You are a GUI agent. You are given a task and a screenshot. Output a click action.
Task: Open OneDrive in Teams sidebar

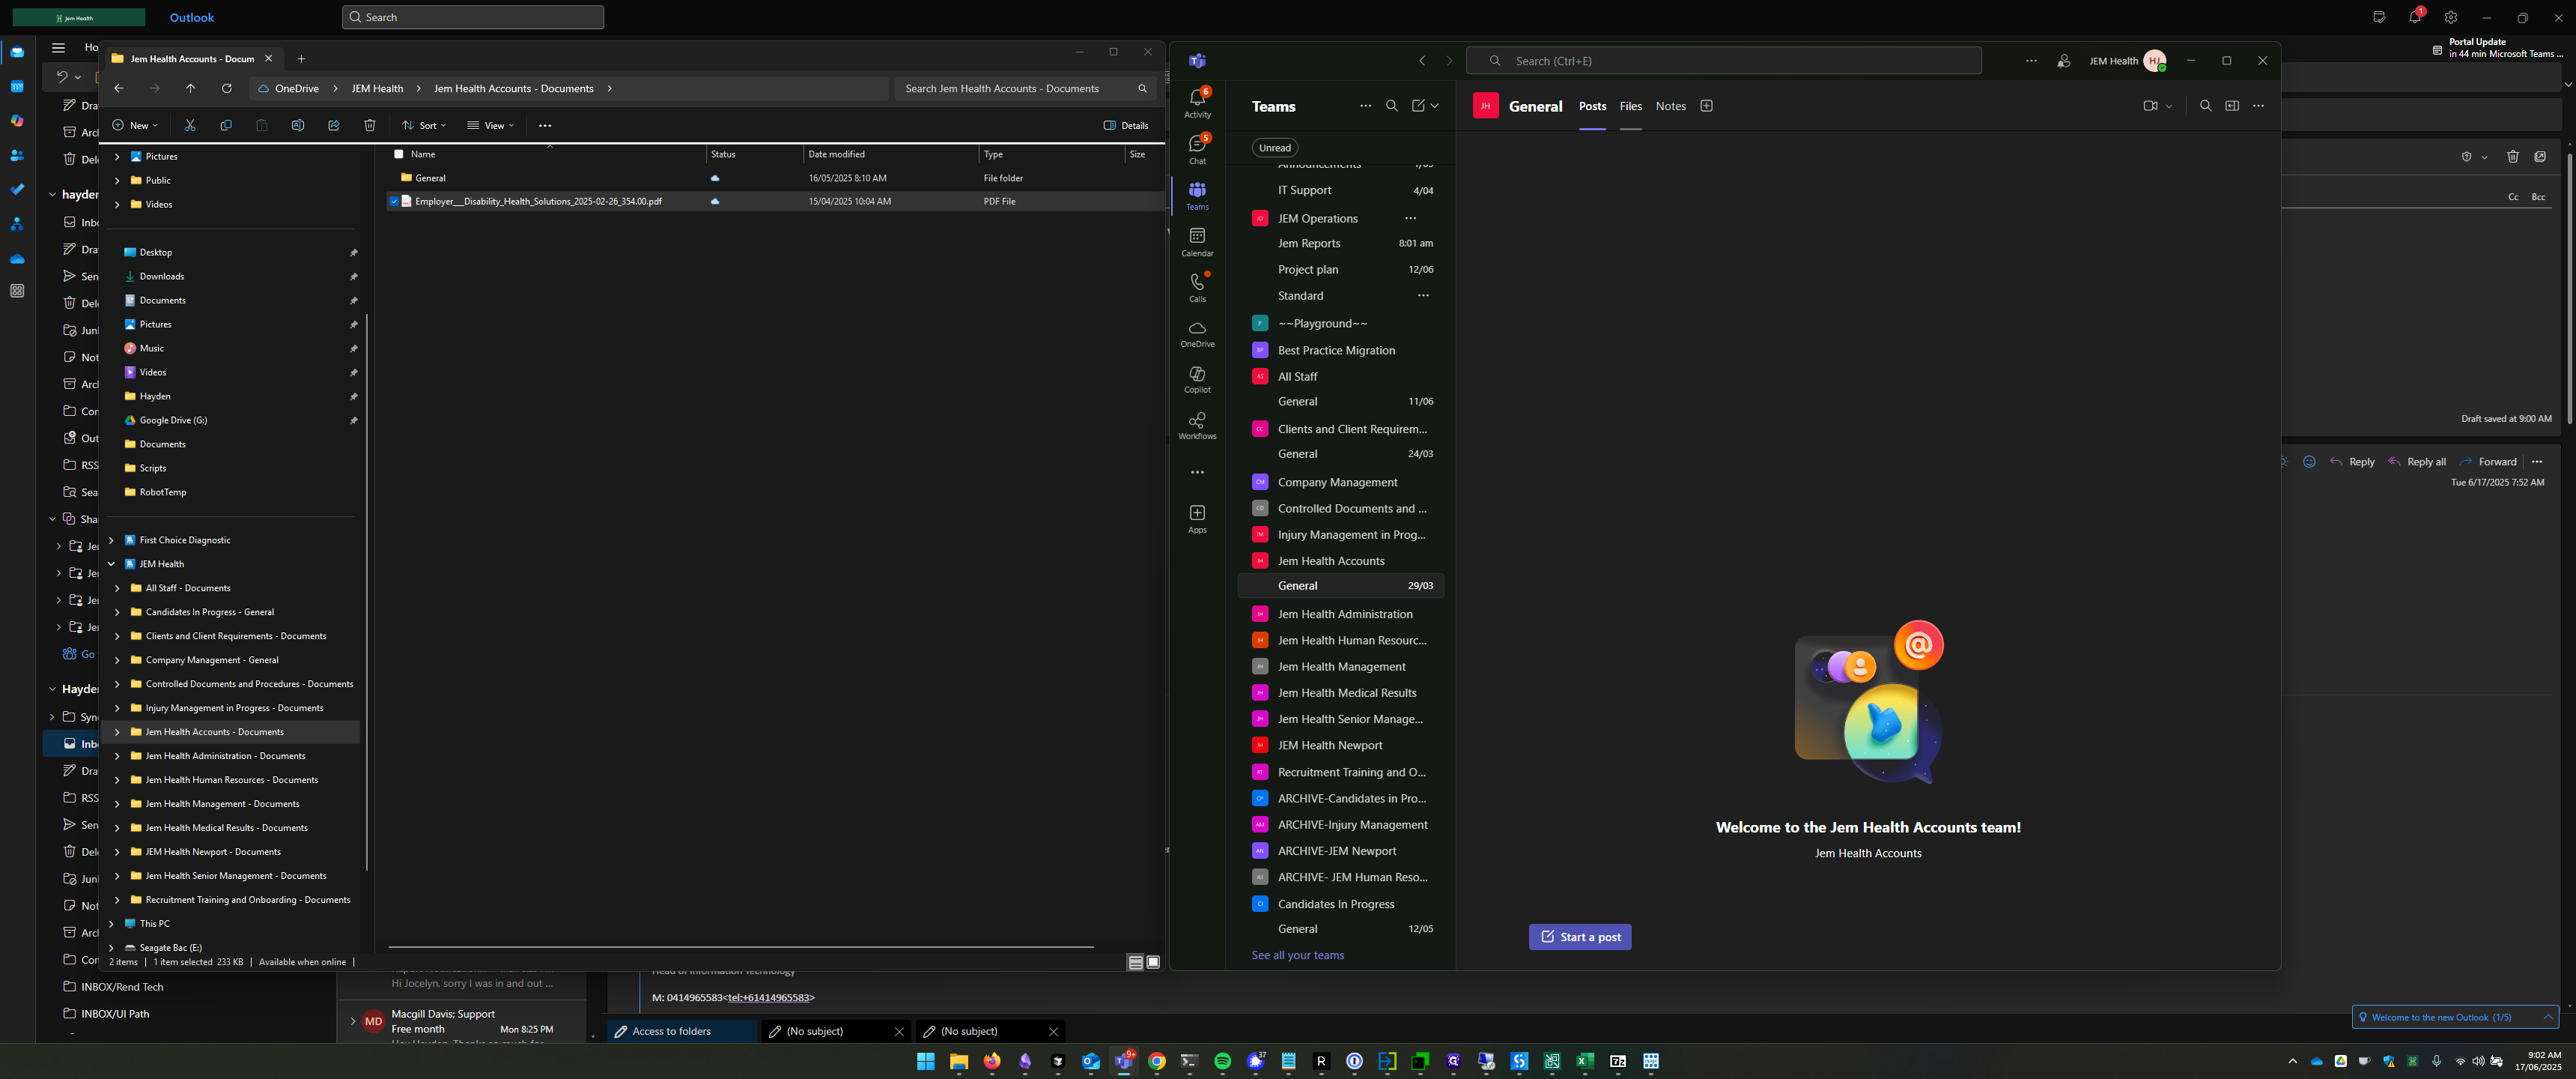click(1197, 333)
